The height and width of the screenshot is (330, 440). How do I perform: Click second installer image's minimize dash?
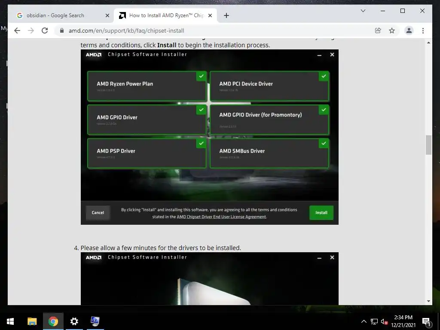pyautogui.click(x=319, y=258)
